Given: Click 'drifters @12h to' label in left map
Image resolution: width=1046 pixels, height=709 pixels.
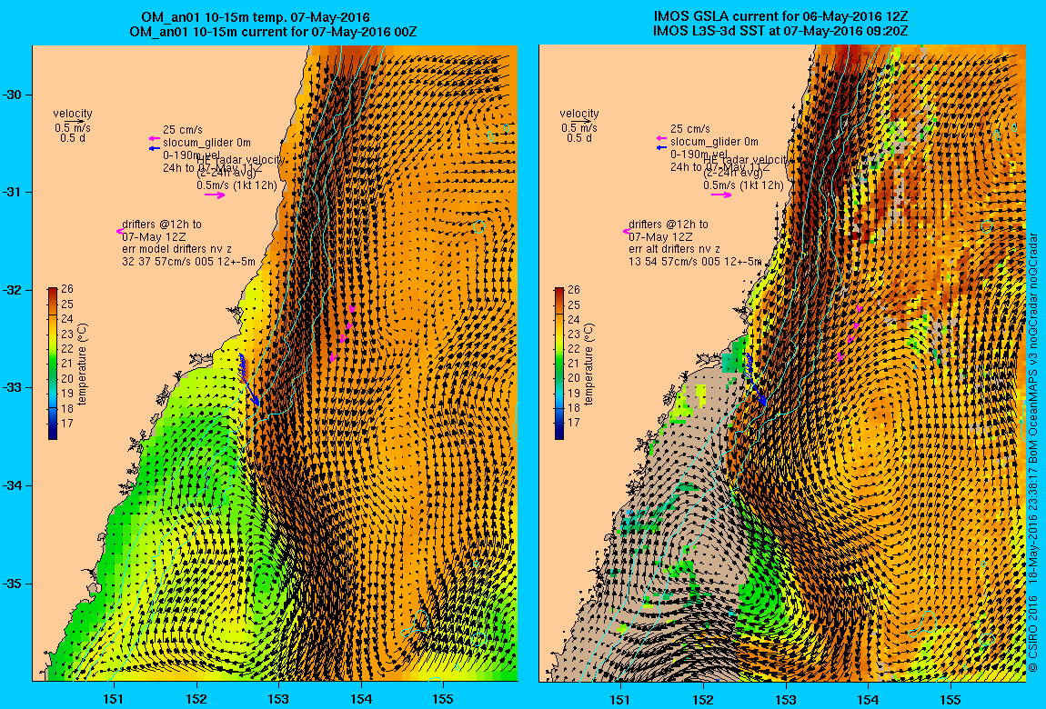Looking at the screenshot, I should click(x=161, y=225).
